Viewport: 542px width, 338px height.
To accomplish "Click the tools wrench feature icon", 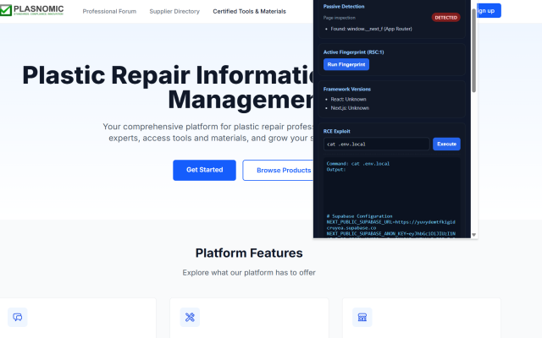I will (190, 317).
